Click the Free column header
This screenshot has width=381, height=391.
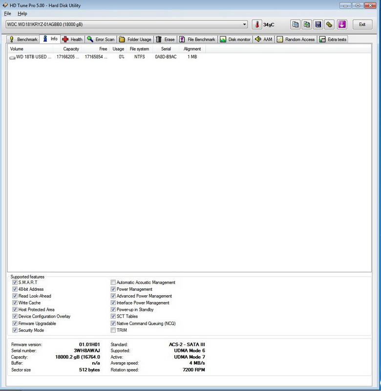(95, 49)
